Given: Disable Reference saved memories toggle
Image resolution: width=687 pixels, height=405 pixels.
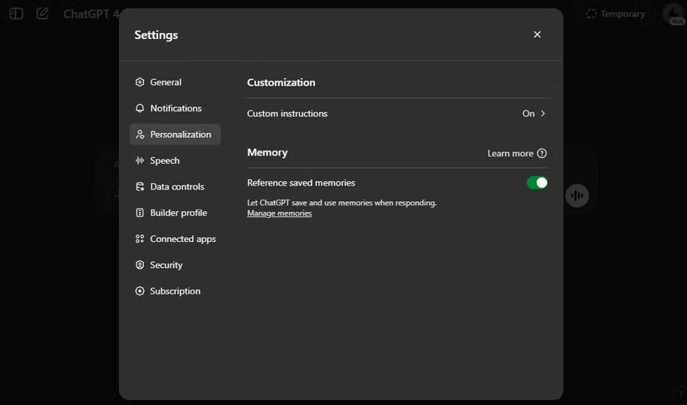Looking at the screenshot, I should coord(537,183).
